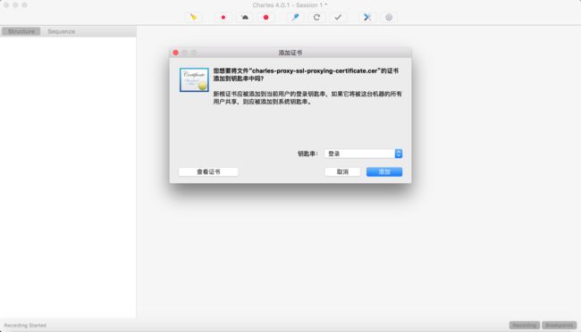Open the 钥匙串 keychain dropdown showing 登录
This screenshot has width=581, height=332.
(x=363, y=154)
